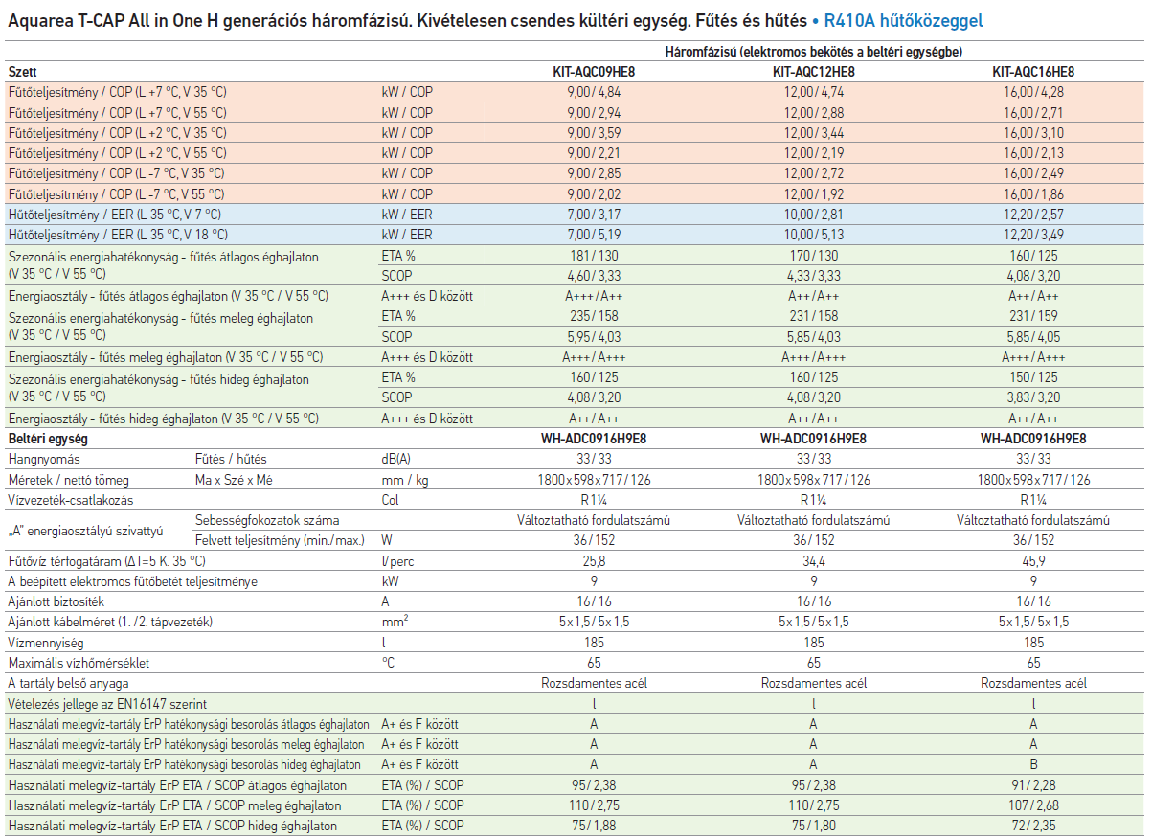1152x839 pixels.
Task: Pick the value 16,00/ 3,10
Action: coord(1033,133)
